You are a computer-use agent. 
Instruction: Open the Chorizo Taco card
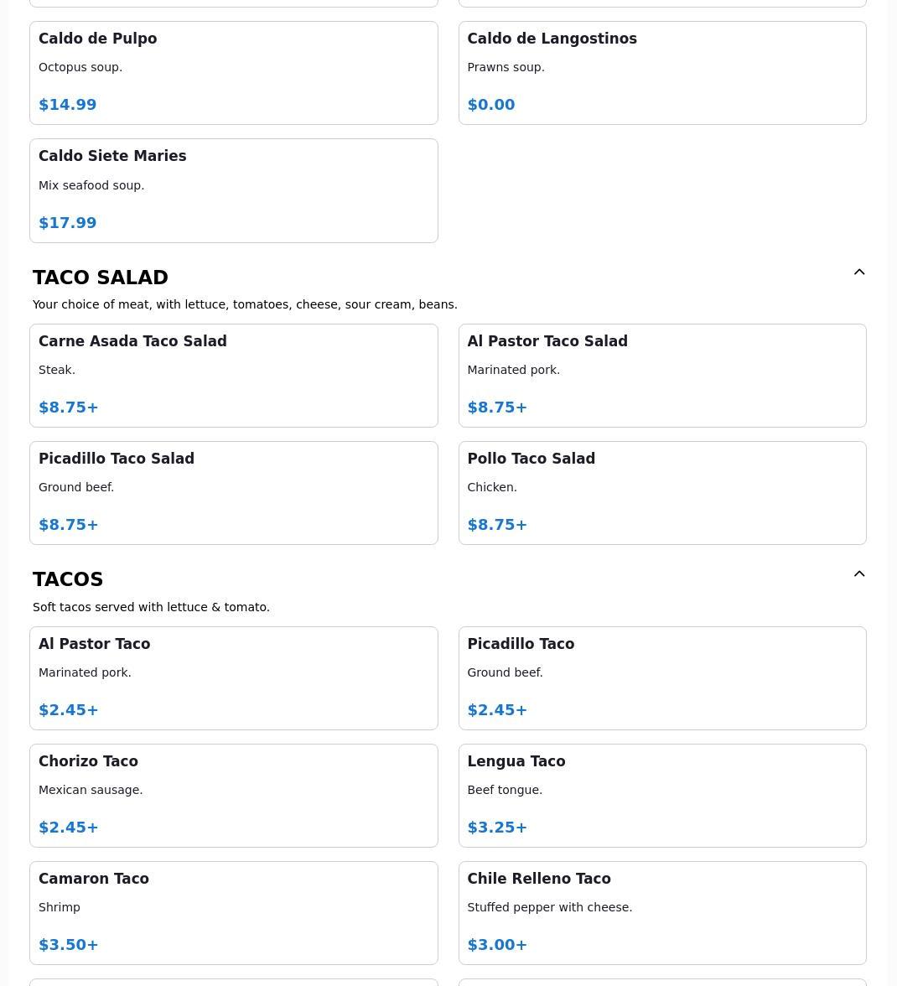click(x=234, y=796)
